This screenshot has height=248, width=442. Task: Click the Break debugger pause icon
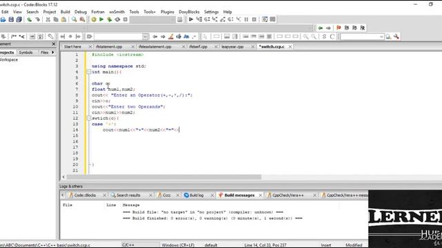[246, 19]
